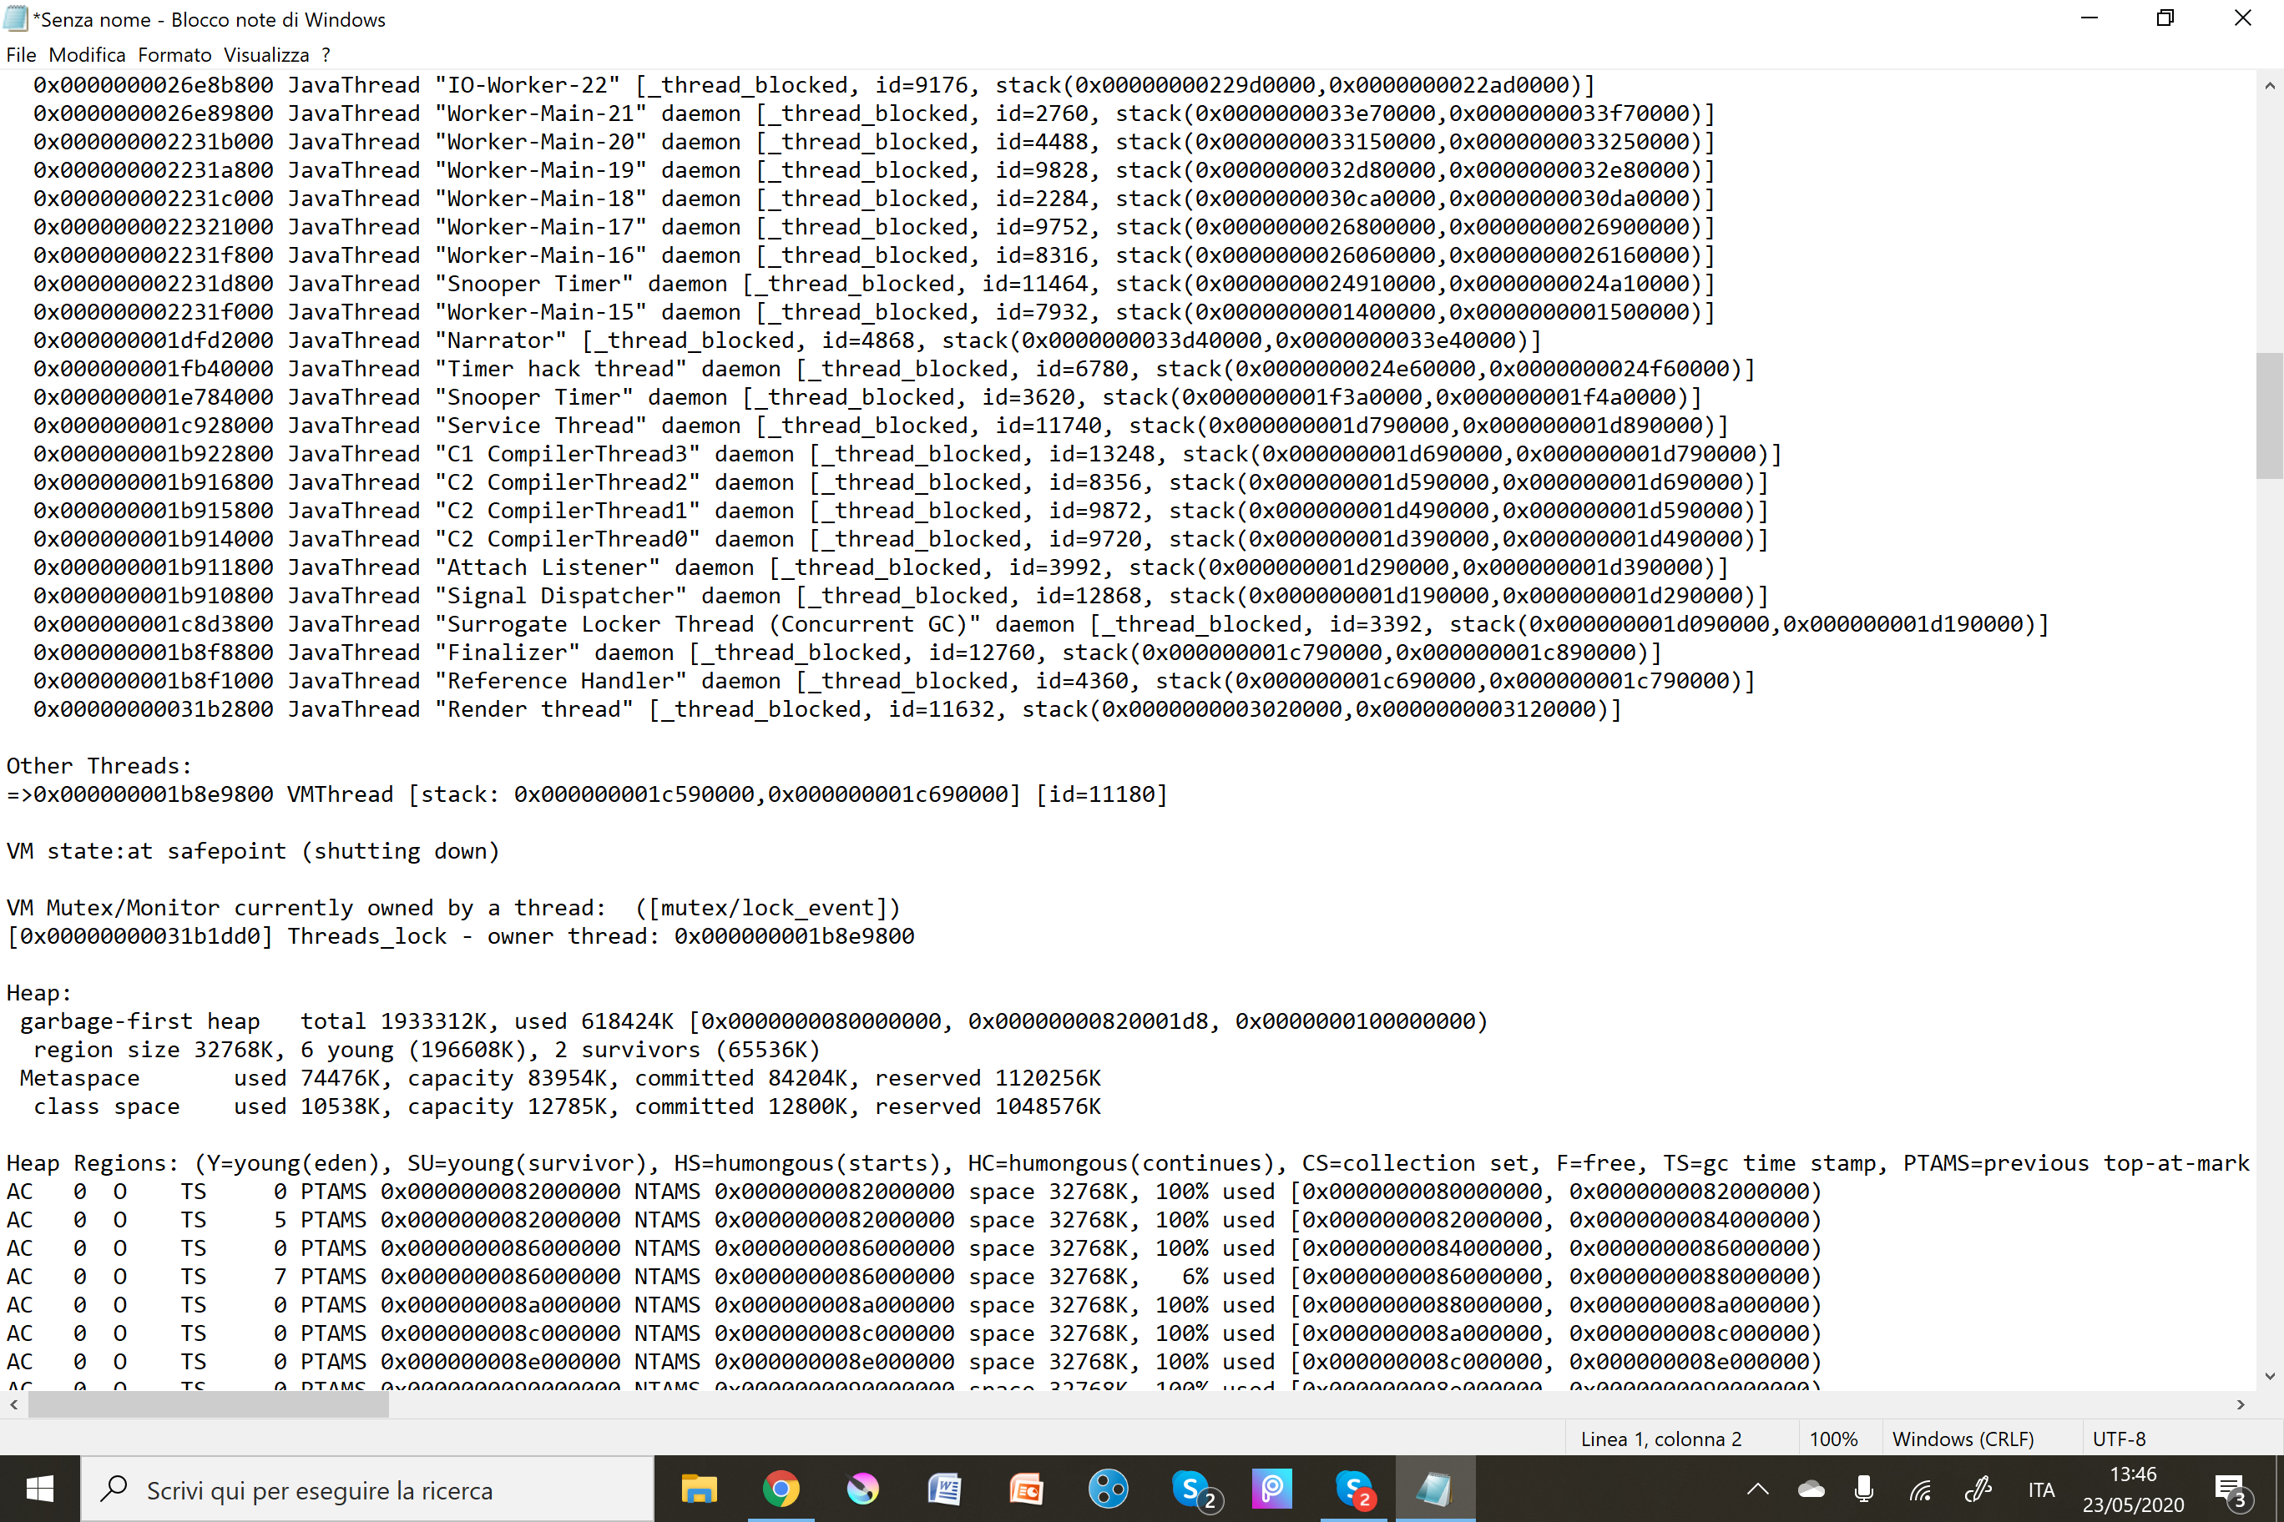Click the taskbar search box
The height and width of the screenshot is (1522, 2284).
point(367,1489)
